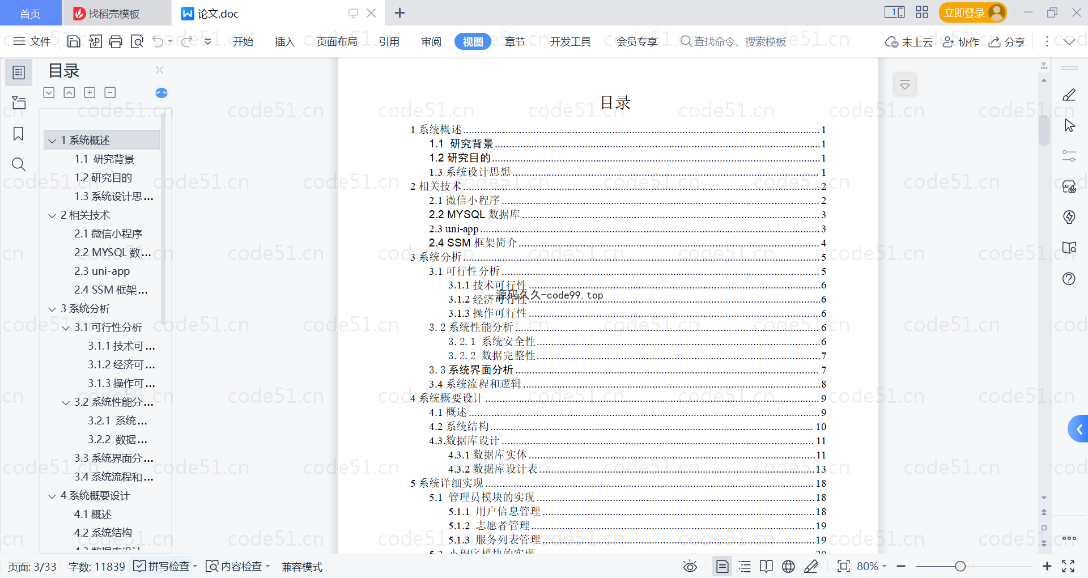Switch to the 开始 ribbon tab
Viewport: 1088px width, 578px height.
pos(243,41)
